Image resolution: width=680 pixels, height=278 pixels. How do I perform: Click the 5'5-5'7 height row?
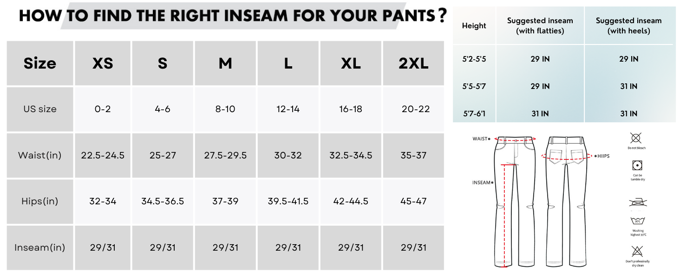pos(474,86)
